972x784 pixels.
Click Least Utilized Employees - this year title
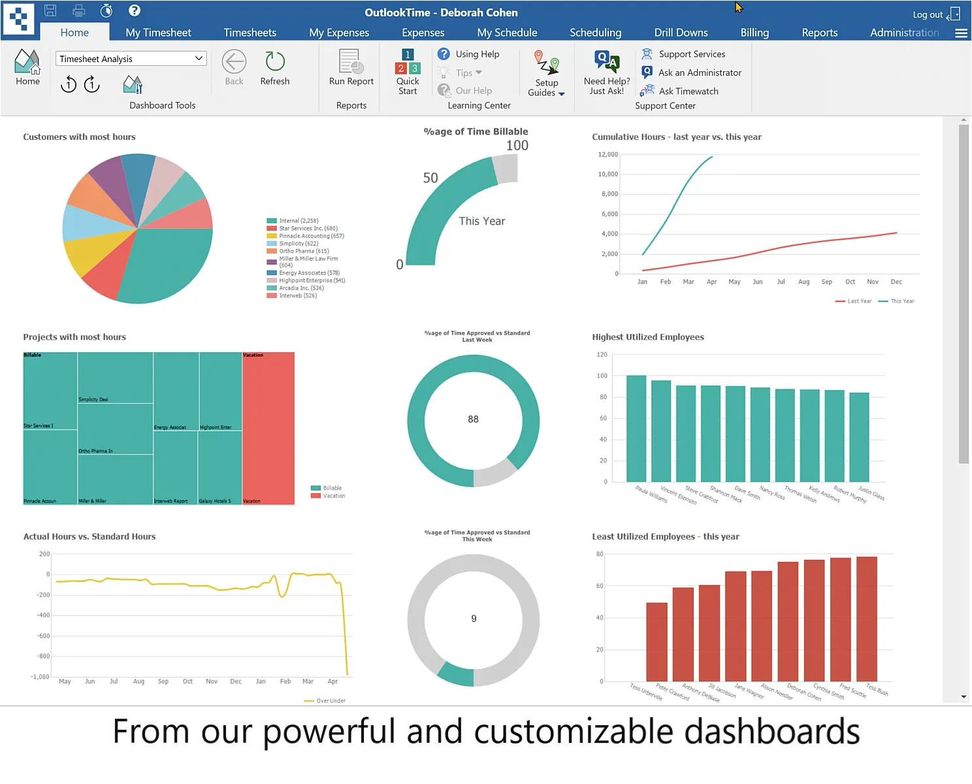[x=666, y=536]
